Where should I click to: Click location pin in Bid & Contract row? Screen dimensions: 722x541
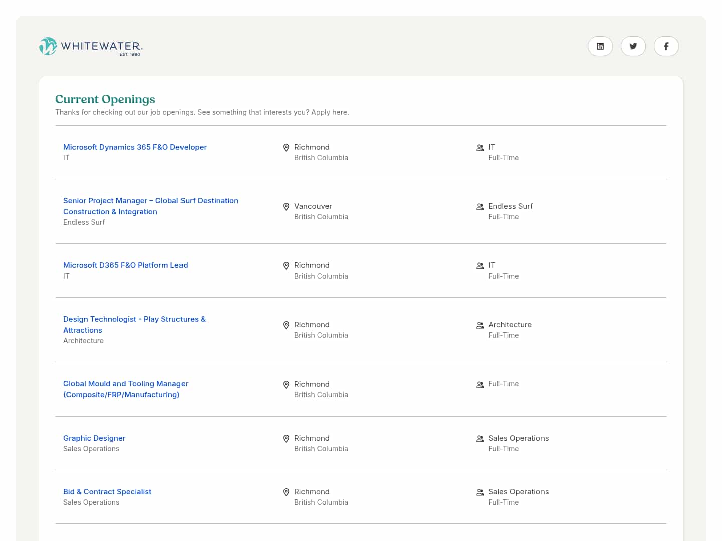coord(286,492)
